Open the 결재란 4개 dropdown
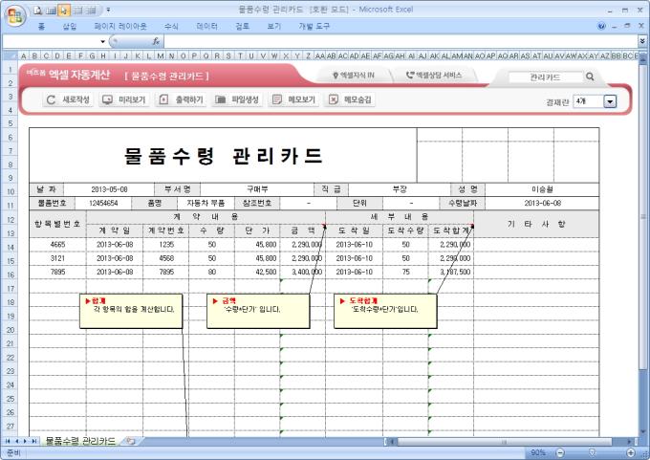 [610, 101]
